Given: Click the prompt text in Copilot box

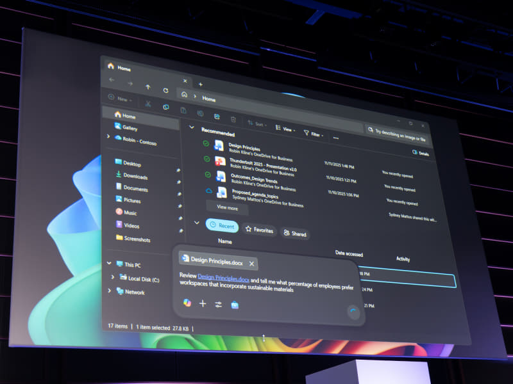Looking at the screenshot, I should (x=266, y=282).
